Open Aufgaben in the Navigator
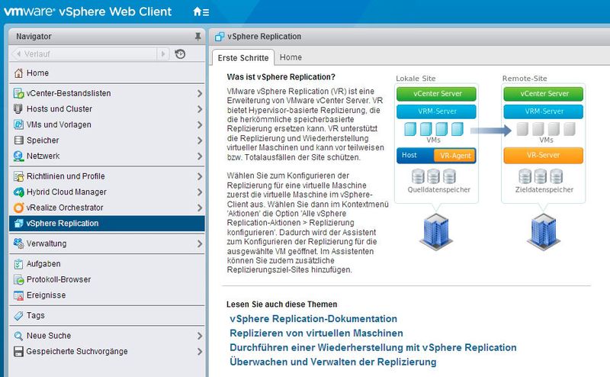 [107, 263]
